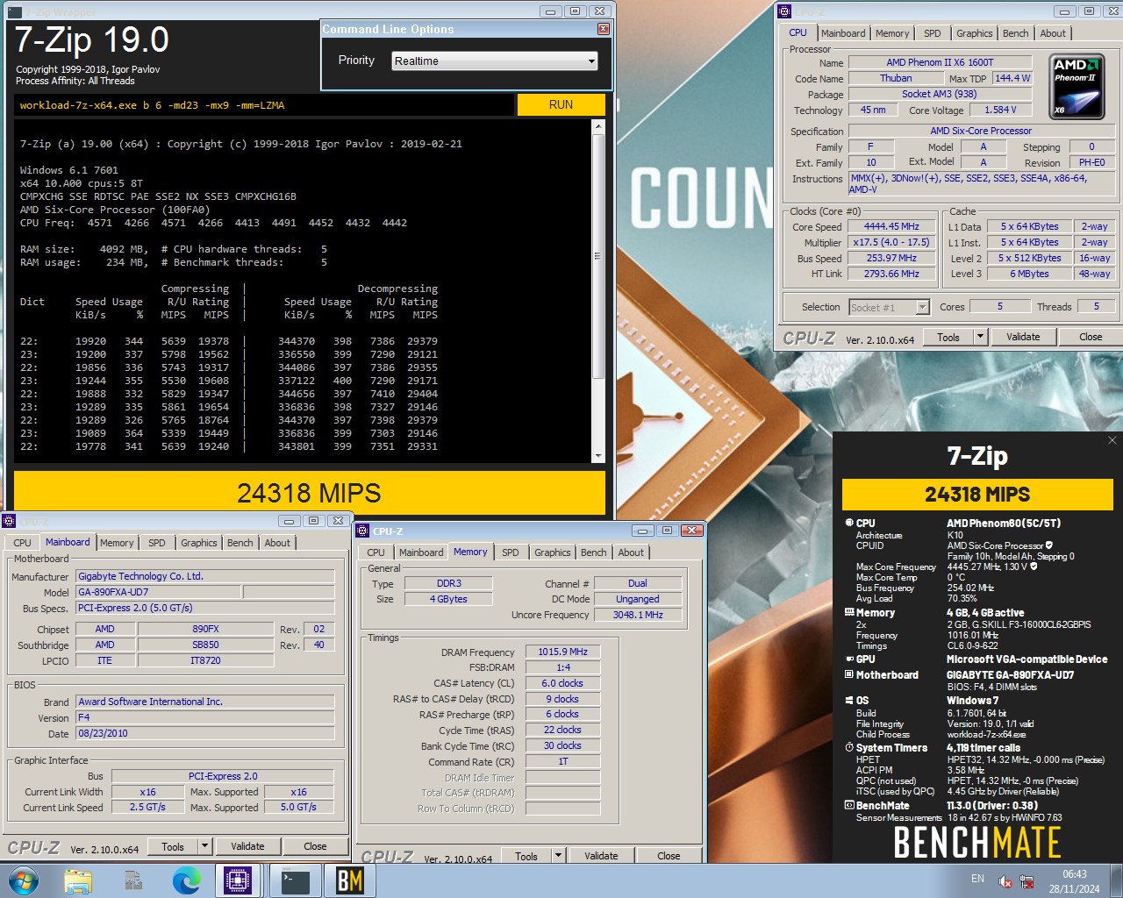
Task: Click the CPU section icon in BenchMate panel
Action: [x=848, y=523]
